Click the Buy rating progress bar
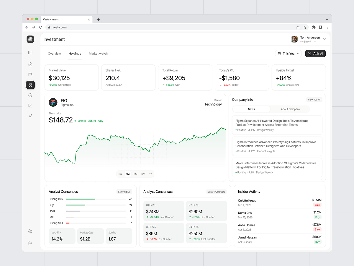The image size is (354, 266). point(96,205)
